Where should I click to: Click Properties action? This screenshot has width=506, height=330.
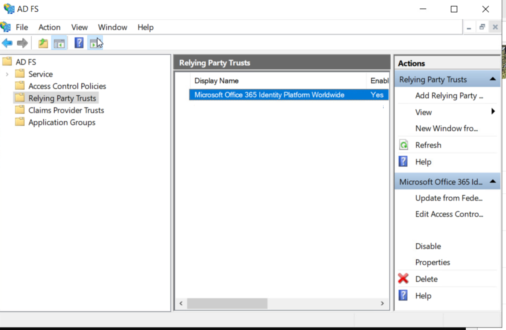point(432,262)
